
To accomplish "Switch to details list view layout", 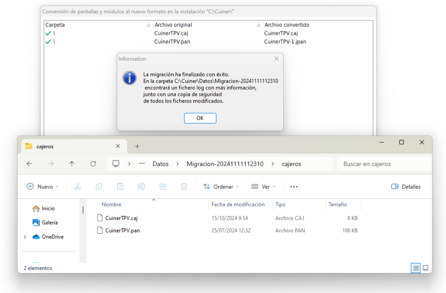I will tap(415, 268).
